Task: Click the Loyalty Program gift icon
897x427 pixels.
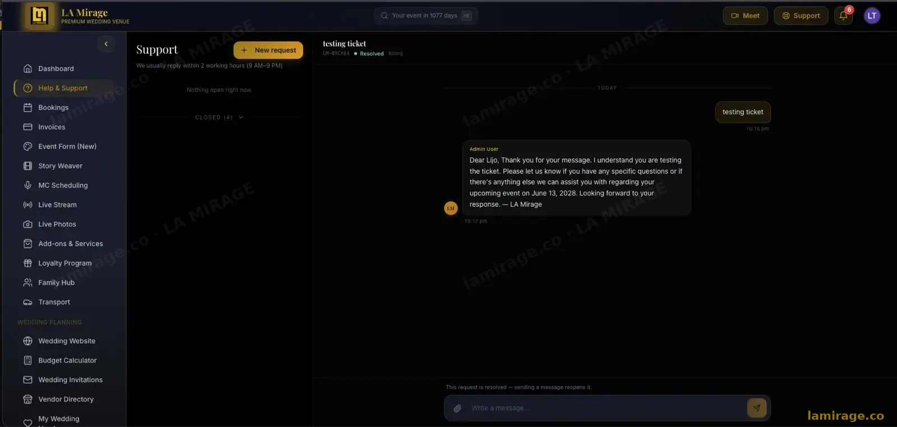Action: [x=27, y=263]
